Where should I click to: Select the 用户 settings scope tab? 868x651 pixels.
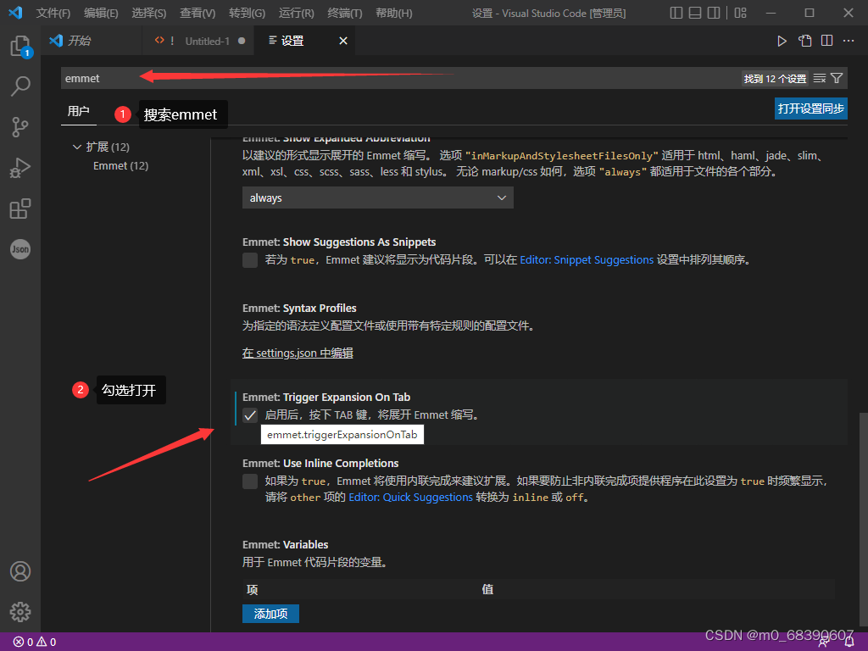click(x=78, y=111)
